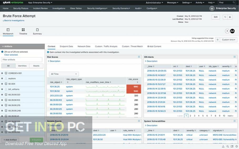
Task: Click the search magnifier in the Find box
Action: click(234, 2)
